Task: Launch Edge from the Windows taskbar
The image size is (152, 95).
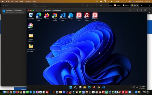Action: pos(89,87)
